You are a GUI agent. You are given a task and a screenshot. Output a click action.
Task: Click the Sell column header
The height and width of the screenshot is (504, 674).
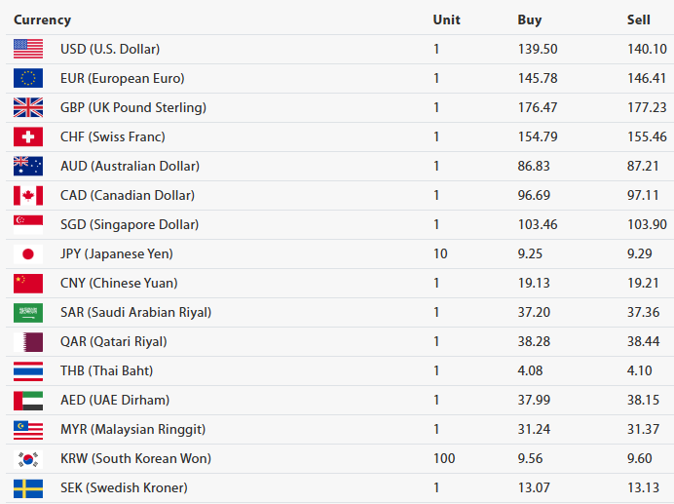[x=638, y=19]
